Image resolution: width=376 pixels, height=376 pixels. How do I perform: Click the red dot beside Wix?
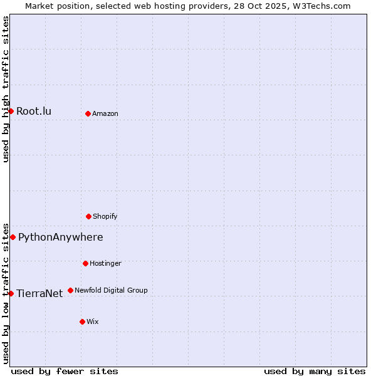(x=82, y=321)
